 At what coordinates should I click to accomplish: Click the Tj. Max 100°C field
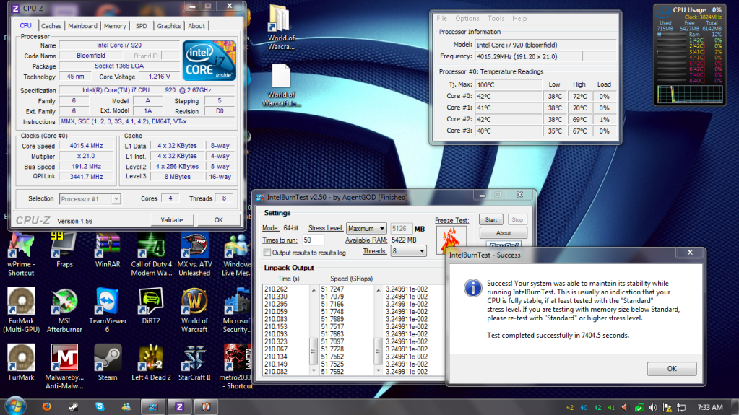(x=508, y=84)
